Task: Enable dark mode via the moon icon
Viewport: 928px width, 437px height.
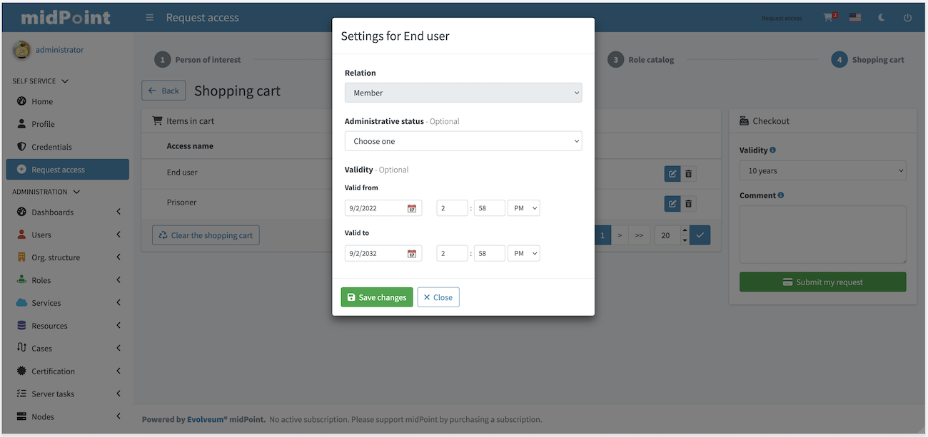Action: point(880,17)
